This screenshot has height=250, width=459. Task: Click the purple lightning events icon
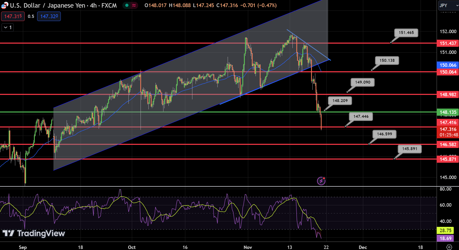click(321, 181)
